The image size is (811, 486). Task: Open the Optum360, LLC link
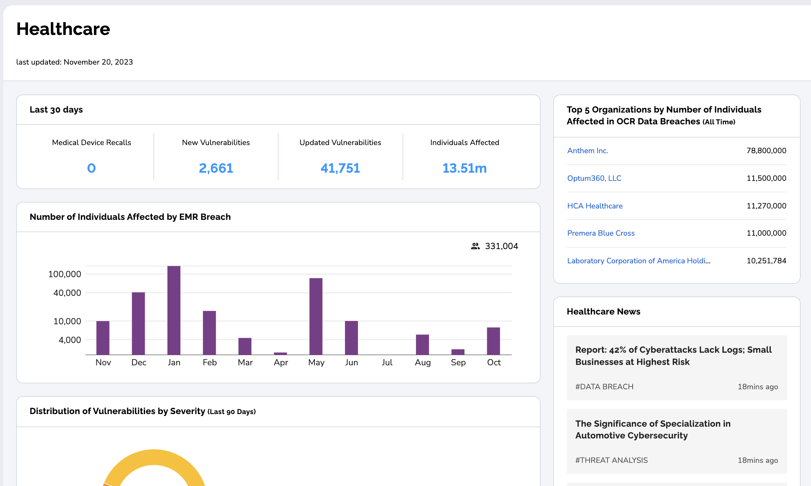(x=594, y=178)
